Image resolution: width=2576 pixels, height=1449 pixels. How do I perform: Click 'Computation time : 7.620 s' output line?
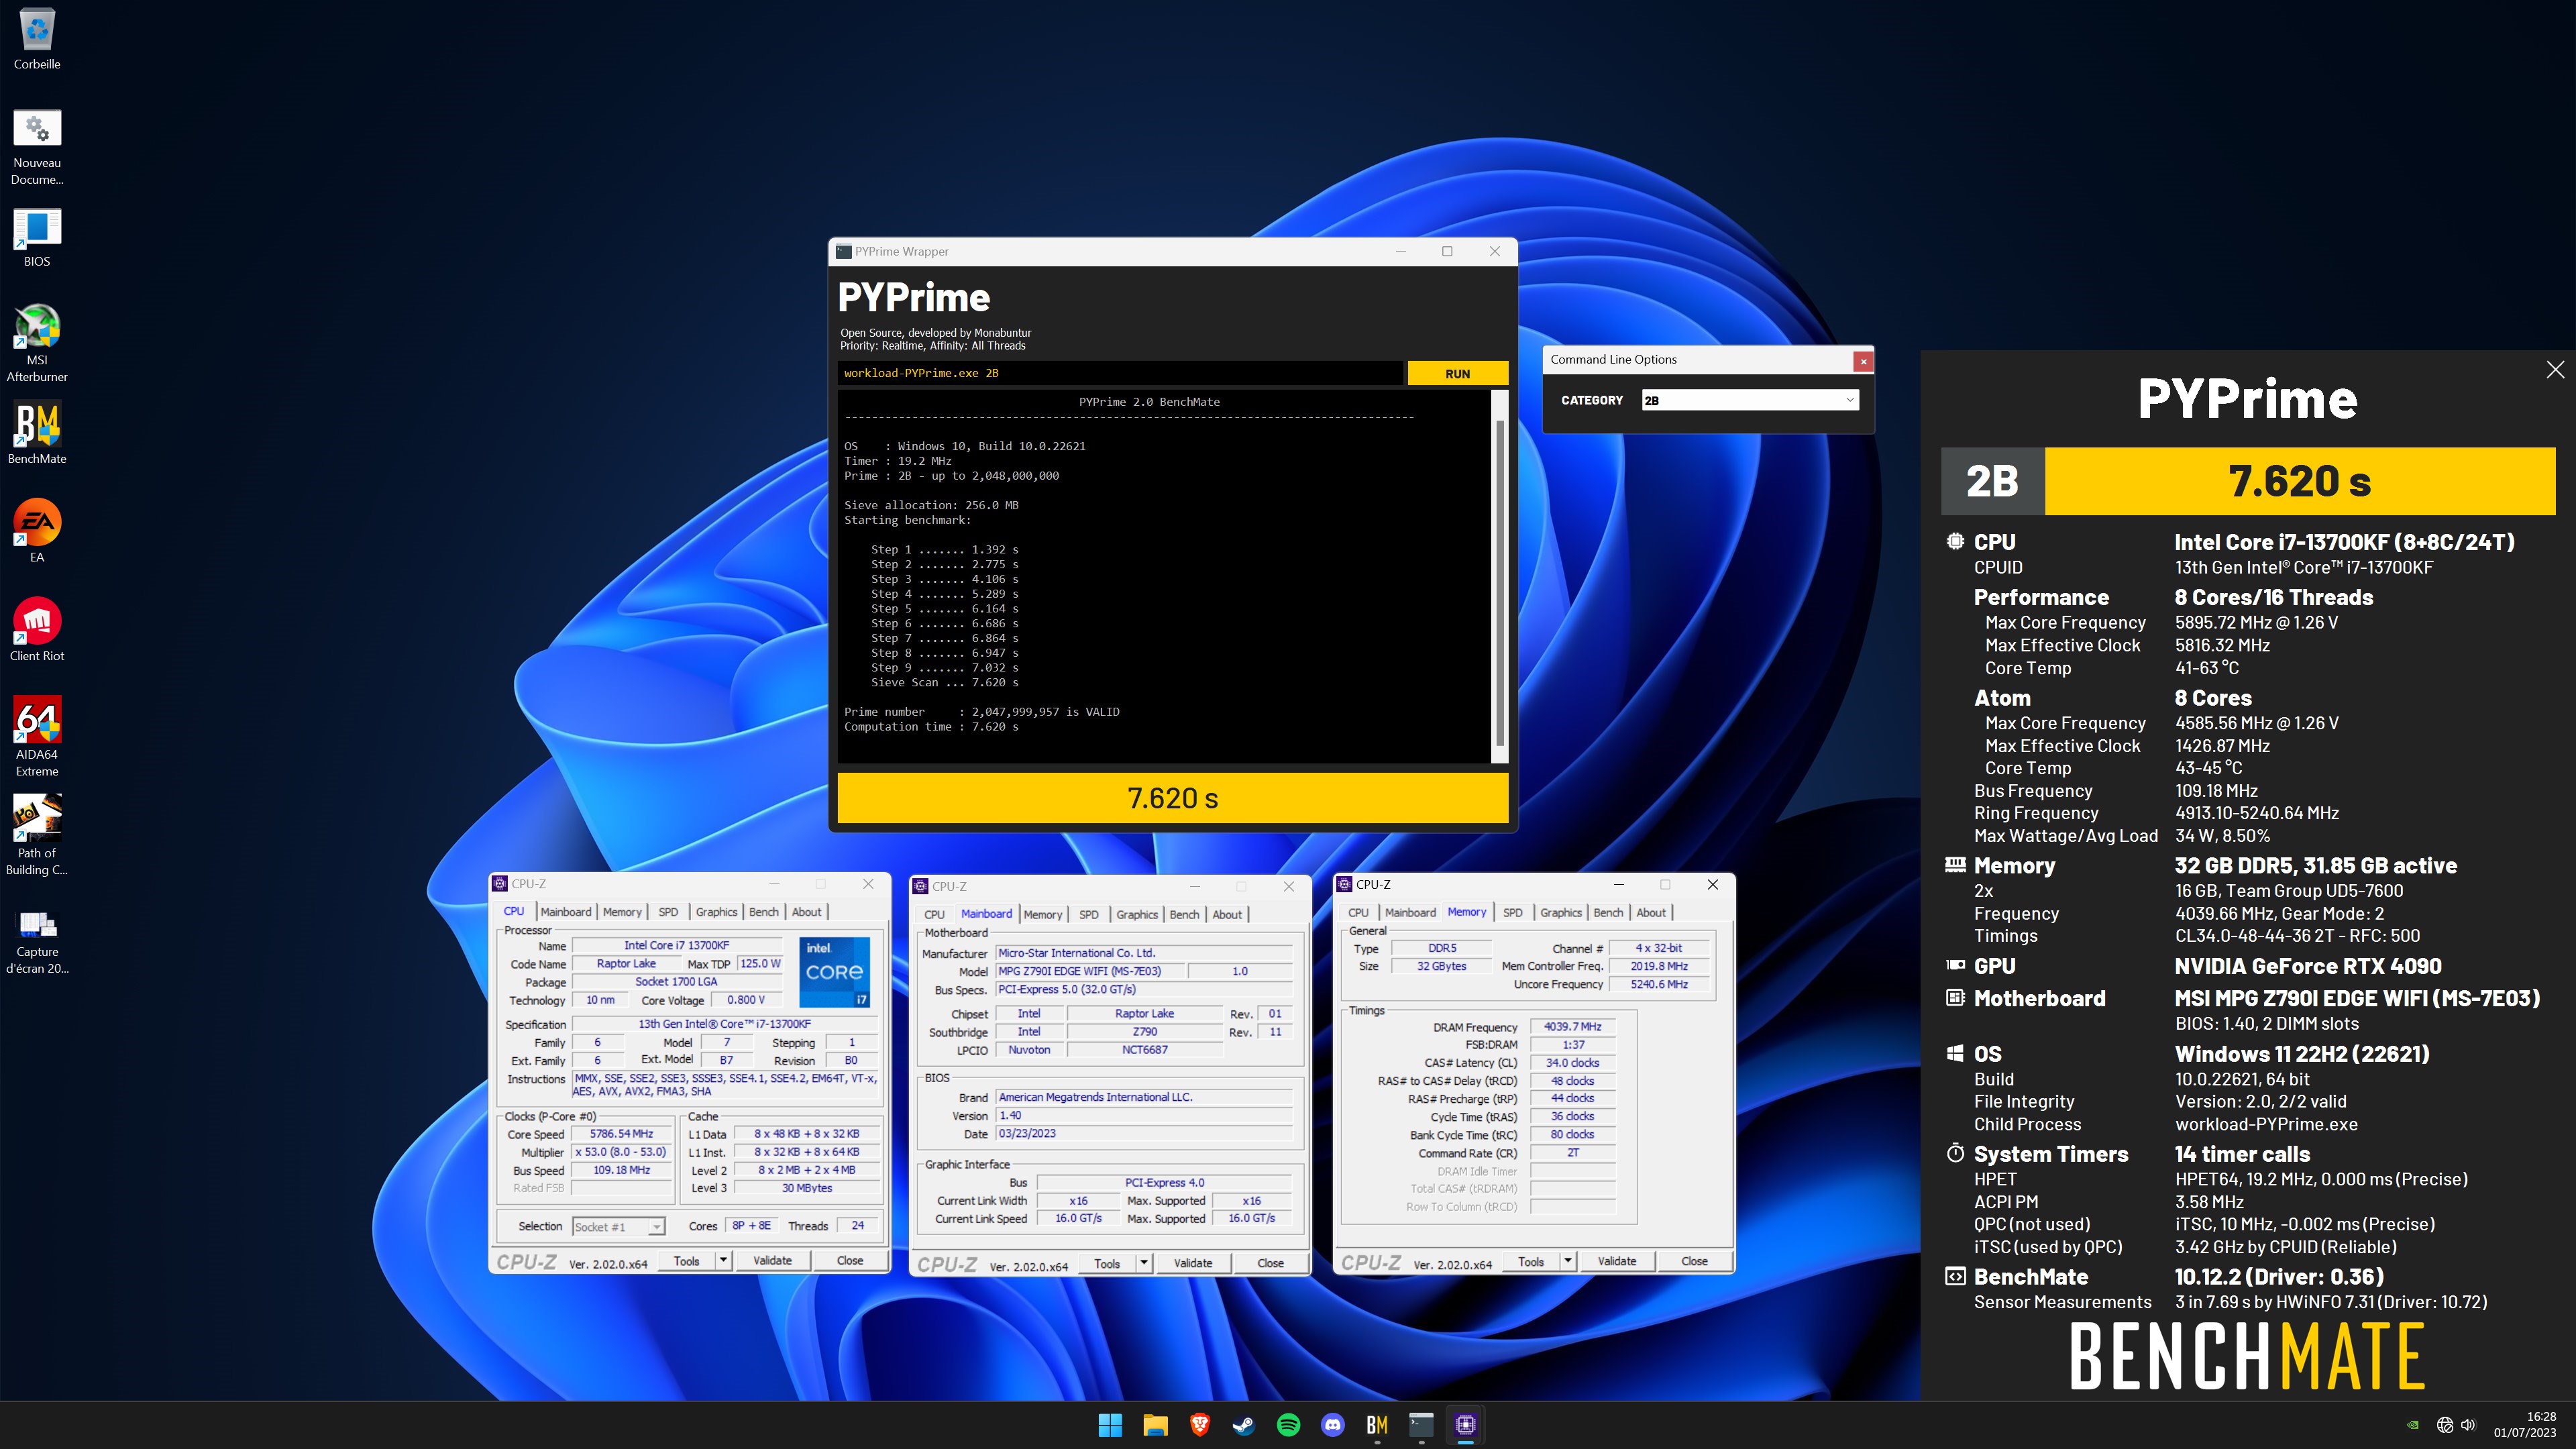coord(931,727)
